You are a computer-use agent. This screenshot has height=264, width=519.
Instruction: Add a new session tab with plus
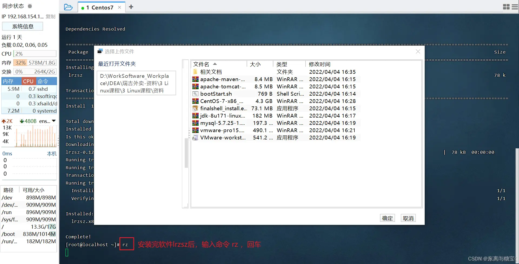click(x=131, y=7)
